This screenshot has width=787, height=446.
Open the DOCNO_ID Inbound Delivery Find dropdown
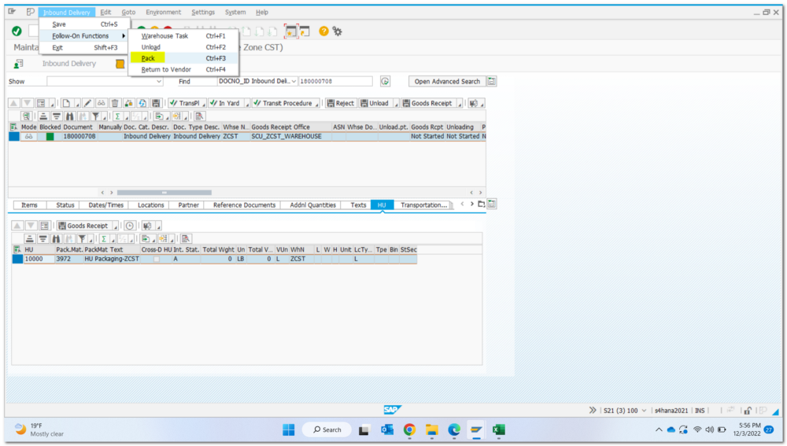(x=294, y=81)
